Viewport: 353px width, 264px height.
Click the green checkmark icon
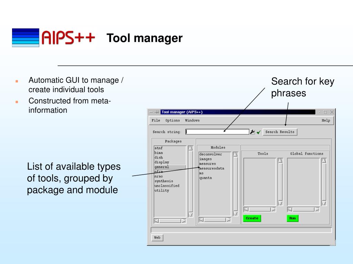point(259,132)
